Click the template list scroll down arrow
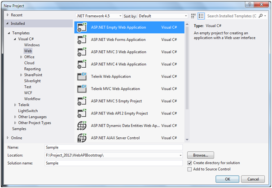This screenshot has width=272, height=188. (187, 140)
